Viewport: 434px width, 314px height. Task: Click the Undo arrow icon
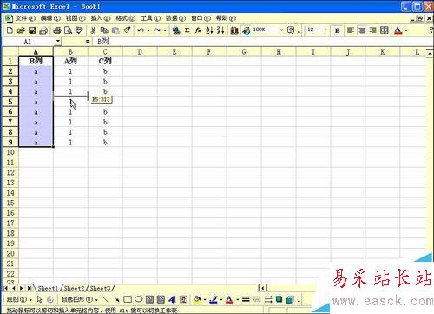click(141, 30)
